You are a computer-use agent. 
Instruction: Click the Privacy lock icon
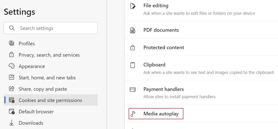[x=12, y=55]
